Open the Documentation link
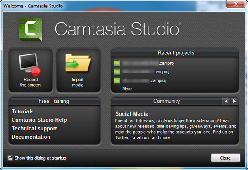Viewport: 248px width, 170px height. (31, 137)
